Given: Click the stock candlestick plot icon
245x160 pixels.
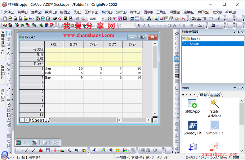Looking at the screenshot, I should (76, 150).
